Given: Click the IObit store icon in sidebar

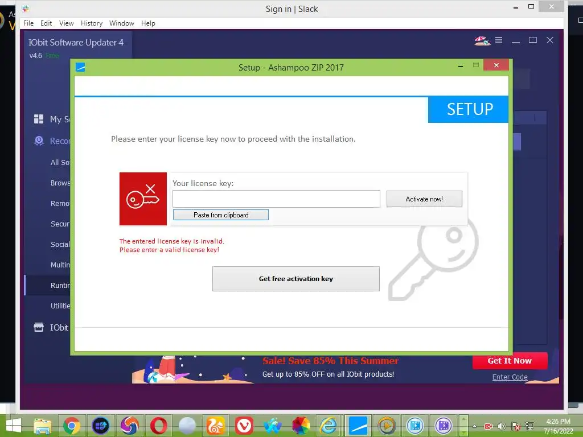Looking at the screenshot, I should tap(39, 327).
